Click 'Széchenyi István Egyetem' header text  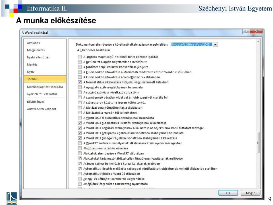click(235, 8)
